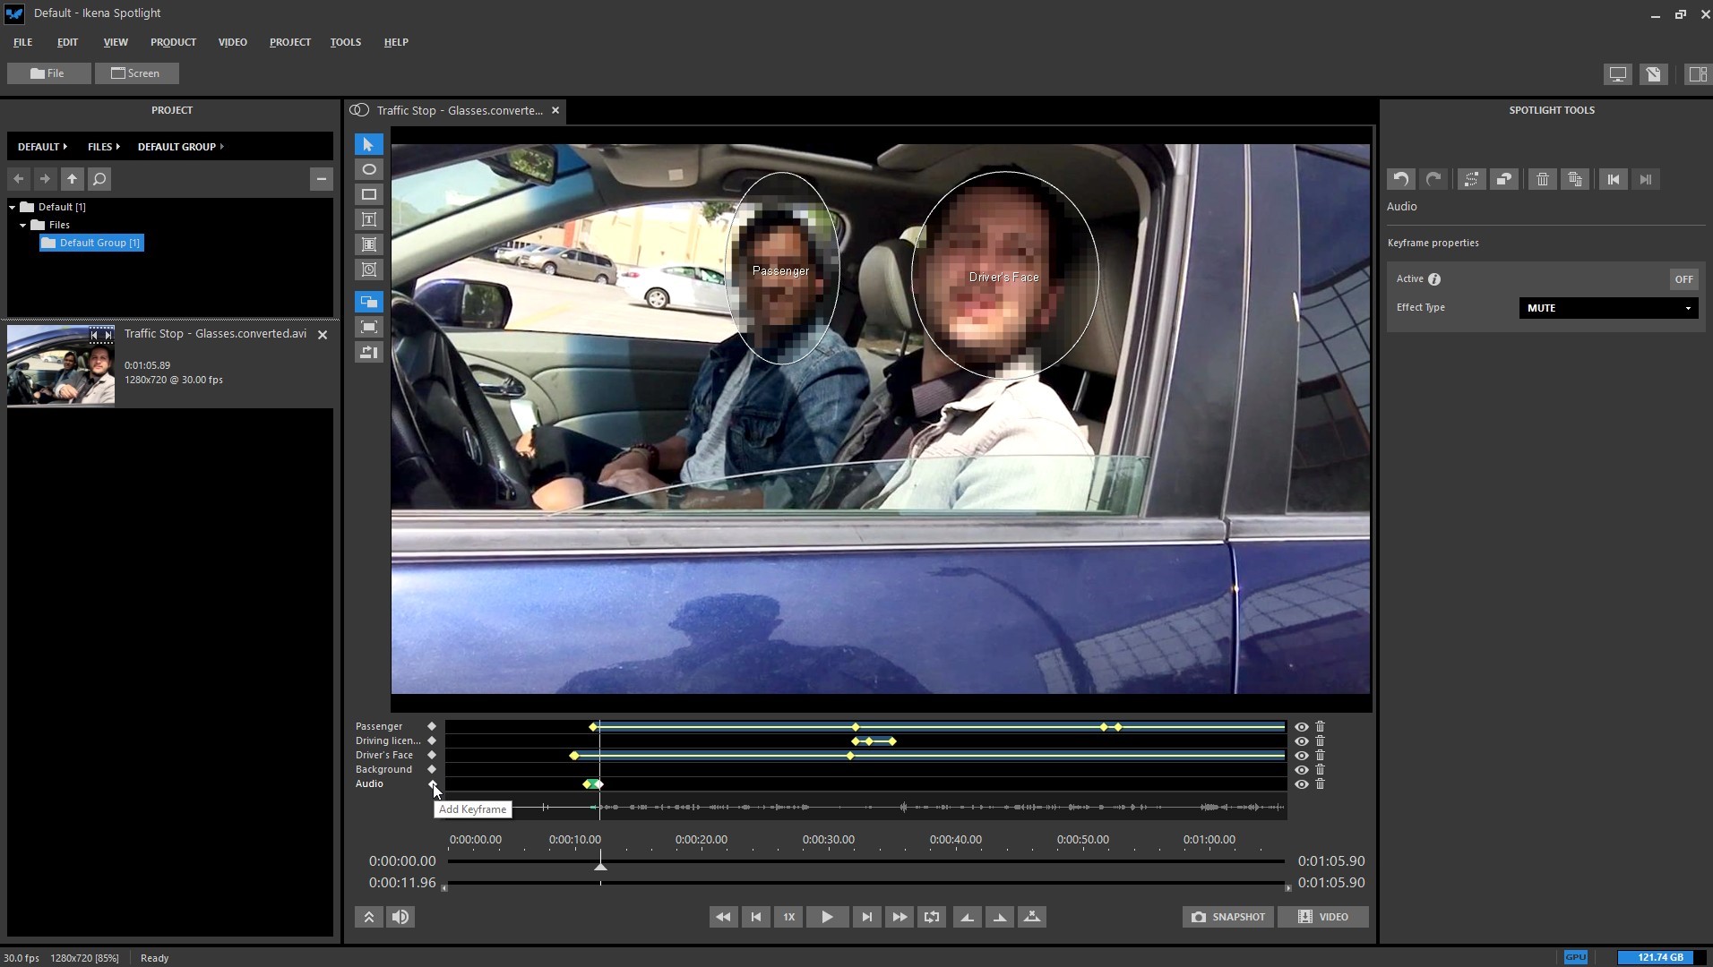Image resolution: width=1713 pixels, height=967 pixels.
Task: Toggle the speaker volume icon
Action: coord(400,917)
